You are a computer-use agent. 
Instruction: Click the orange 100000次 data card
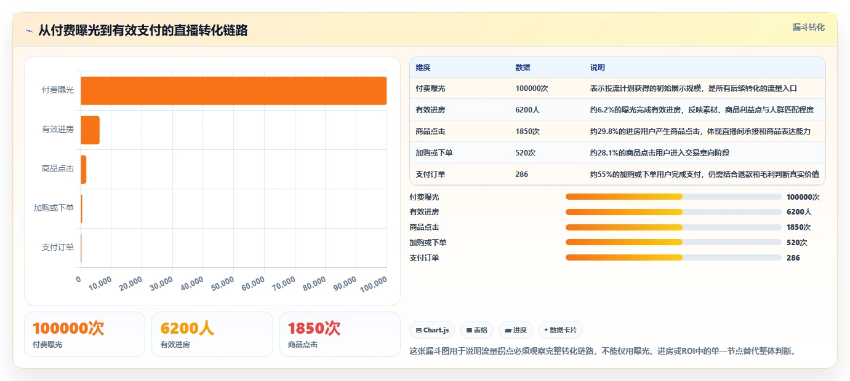tap(84, 334)
